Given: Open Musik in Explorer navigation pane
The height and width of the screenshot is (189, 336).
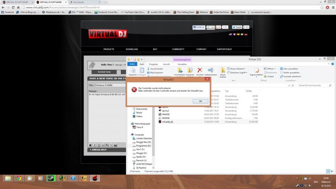Looking at the screenshot, I should (x=139, y=113).
